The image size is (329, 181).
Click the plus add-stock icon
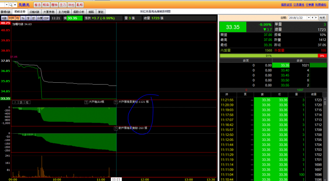(15, 5)
